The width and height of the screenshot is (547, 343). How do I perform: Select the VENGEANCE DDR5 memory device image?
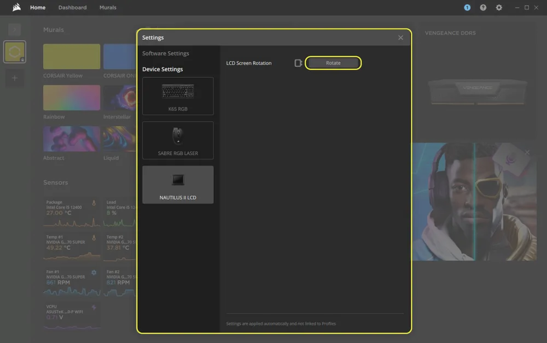[x=477, y=92]
